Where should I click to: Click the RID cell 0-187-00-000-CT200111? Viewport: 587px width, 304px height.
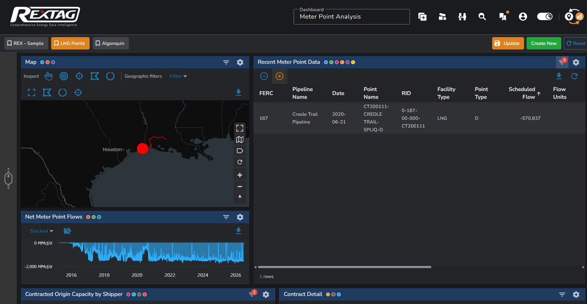(x=413, y=118)
